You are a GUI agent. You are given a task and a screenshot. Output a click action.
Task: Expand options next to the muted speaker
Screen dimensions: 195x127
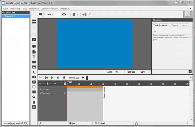(x=89, y=15)
